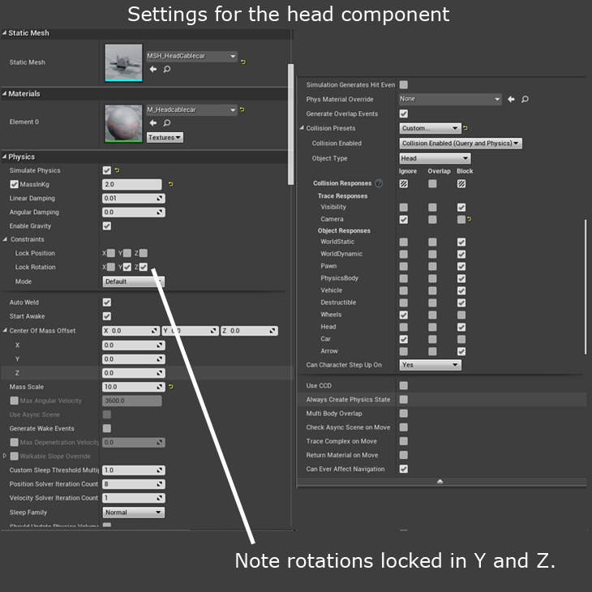
Task: Reset Mass Scale to default value
Action: coord(171,387)
